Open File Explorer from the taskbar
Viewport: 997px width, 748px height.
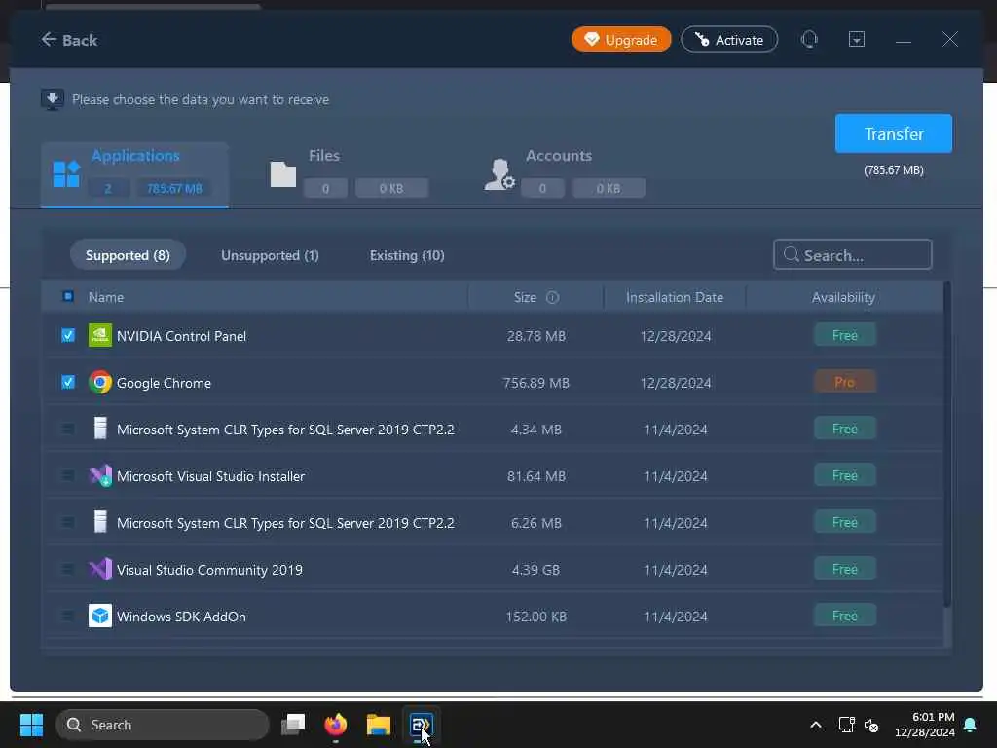point(379,725)
